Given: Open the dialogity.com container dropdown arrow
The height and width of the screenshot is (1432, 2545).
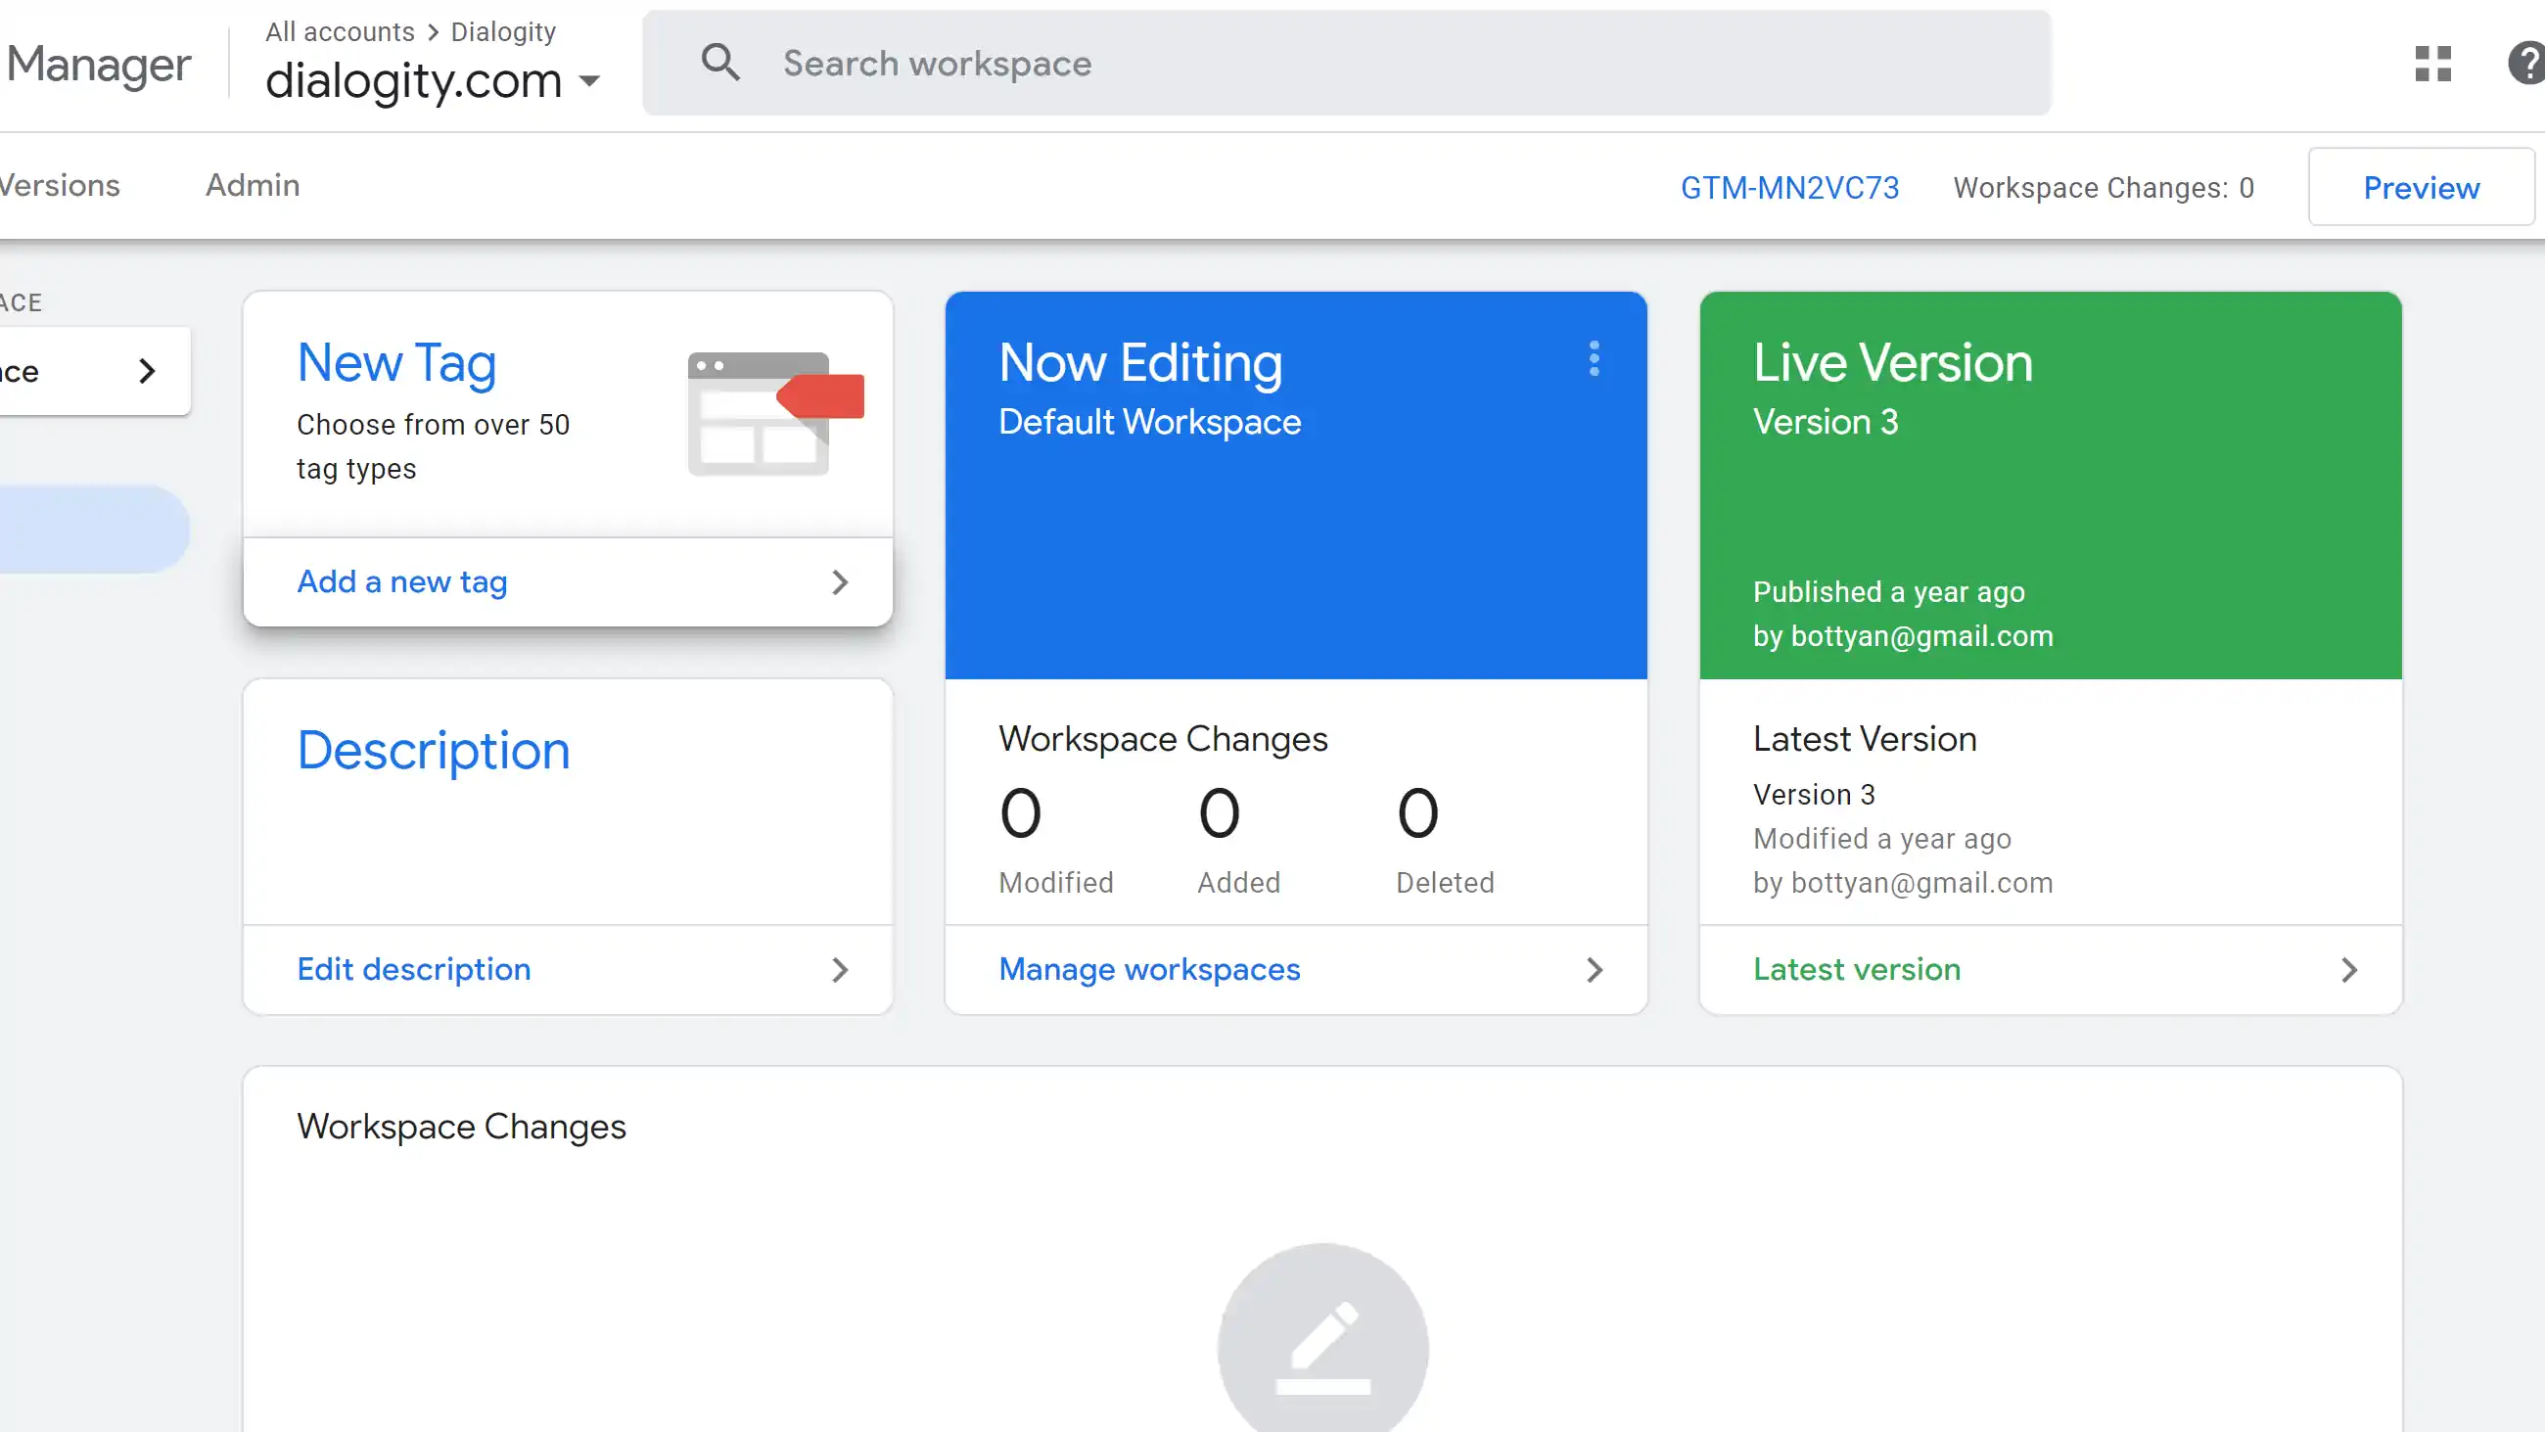Looking at the screenshot, I should (x=589, y=81).
